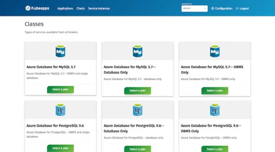Click title 'Azure Database for MySQL 5.7-- Database Only'

pyautogui.click(x=130, y=70)
